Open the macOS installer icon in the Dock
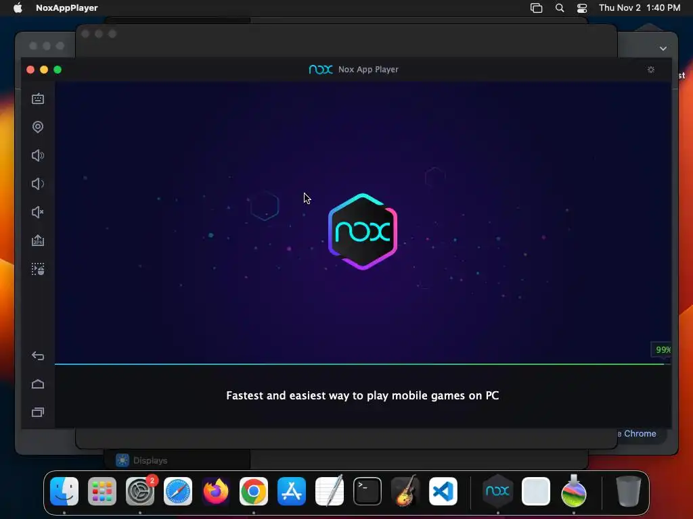This screenshot has height=519, width=693. 574,491
